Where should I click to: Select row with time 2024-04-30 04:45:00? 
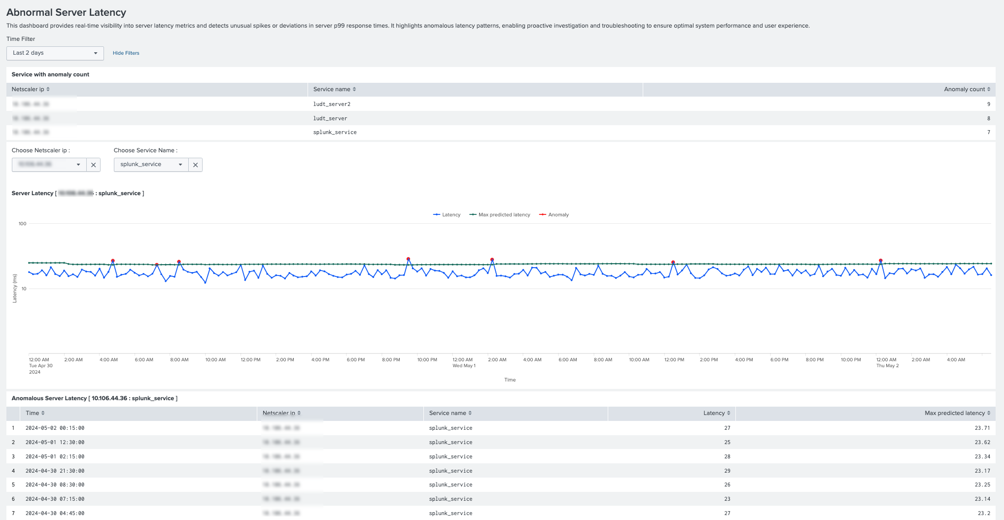click(x=501, y=513)
